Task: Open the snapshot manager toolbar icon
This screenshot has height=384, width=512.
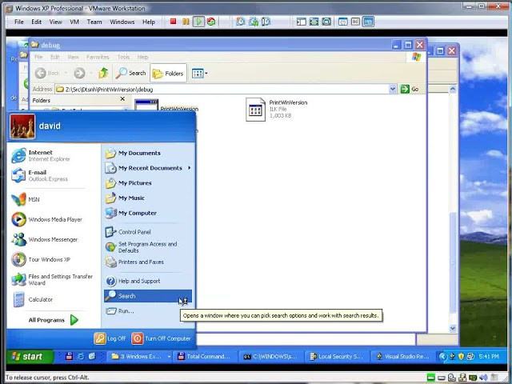Action: pyautogui.click(x=266, y=22)
